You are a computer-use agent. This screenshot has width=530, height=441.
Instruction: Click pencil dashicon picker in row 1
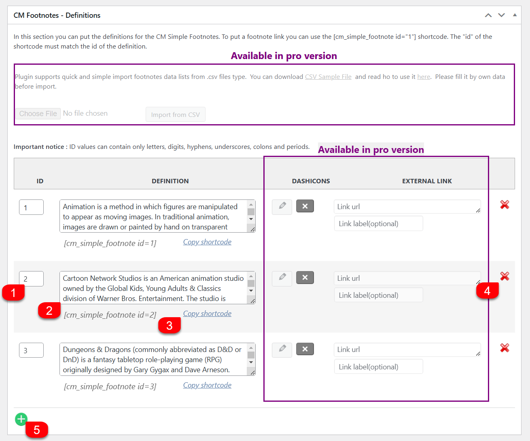click(x=282, y=206)
